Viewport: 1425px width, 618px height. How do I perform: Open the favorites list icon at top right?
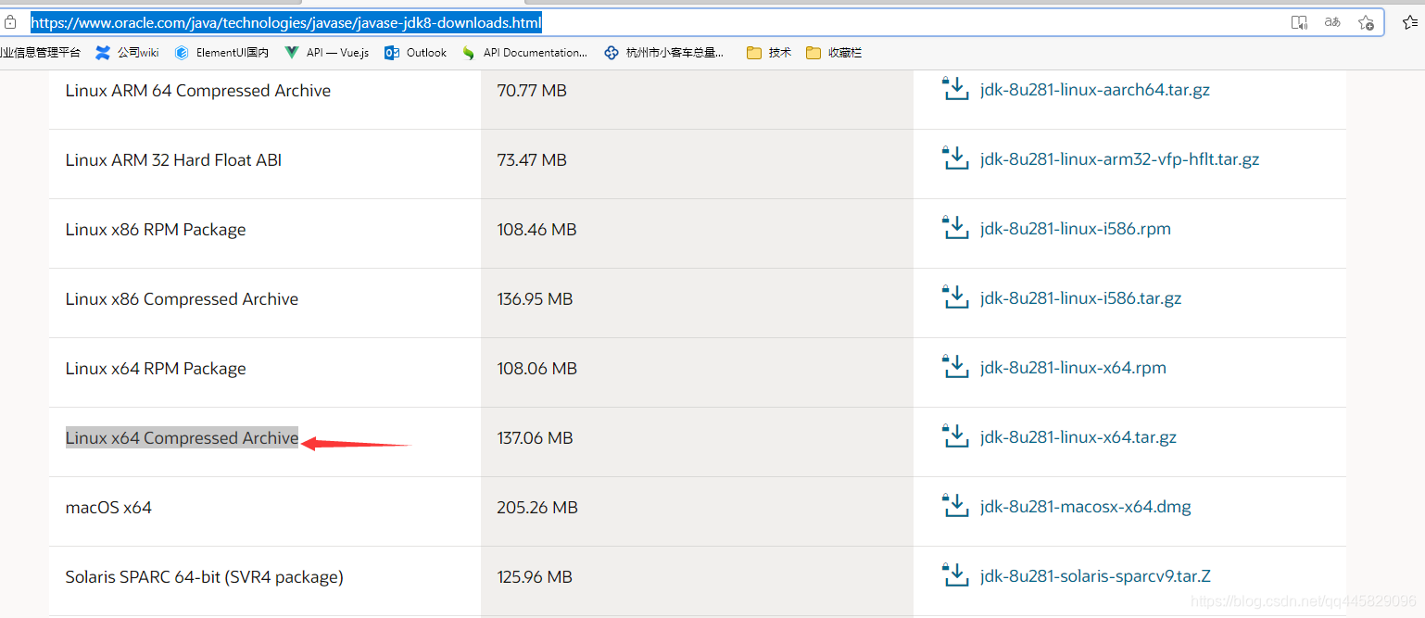click(x=1411, y=22)
